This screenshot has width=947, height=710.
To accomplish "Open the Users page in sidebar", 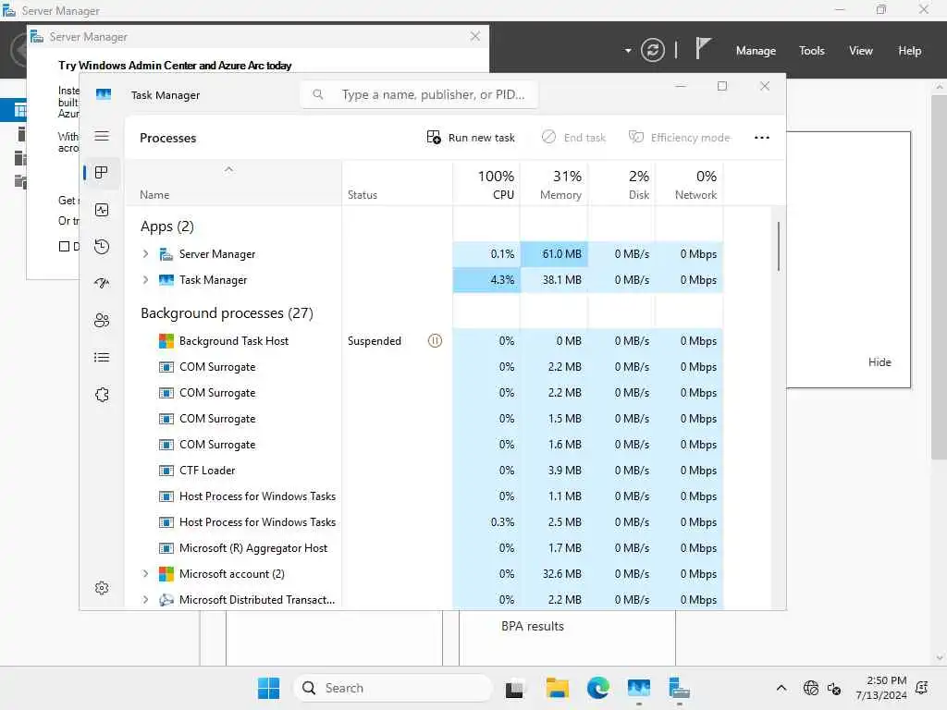I will pyautogui.click(x=102, y=321).
